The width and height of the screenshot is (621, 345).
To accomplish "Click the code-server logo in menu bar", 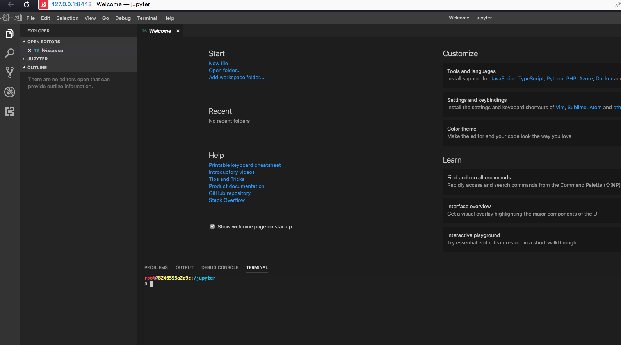I will [x=11, y=18].
